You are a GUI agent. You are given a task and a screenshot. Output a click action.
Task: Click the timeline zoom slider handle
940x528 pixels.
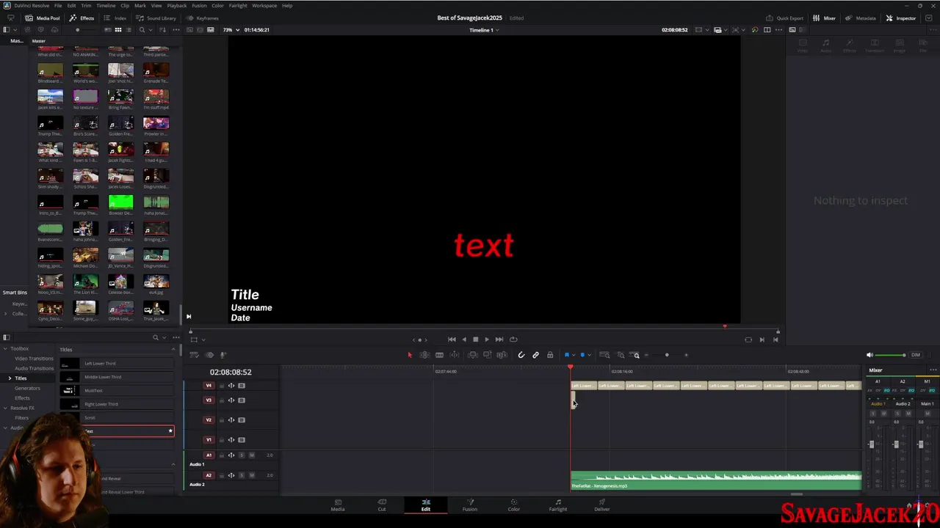tap(667, 355)
